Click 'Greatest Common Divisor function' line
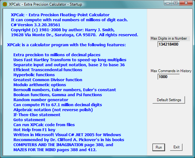The width and height of the screenshot is (195, 158). tap(48, 80)
